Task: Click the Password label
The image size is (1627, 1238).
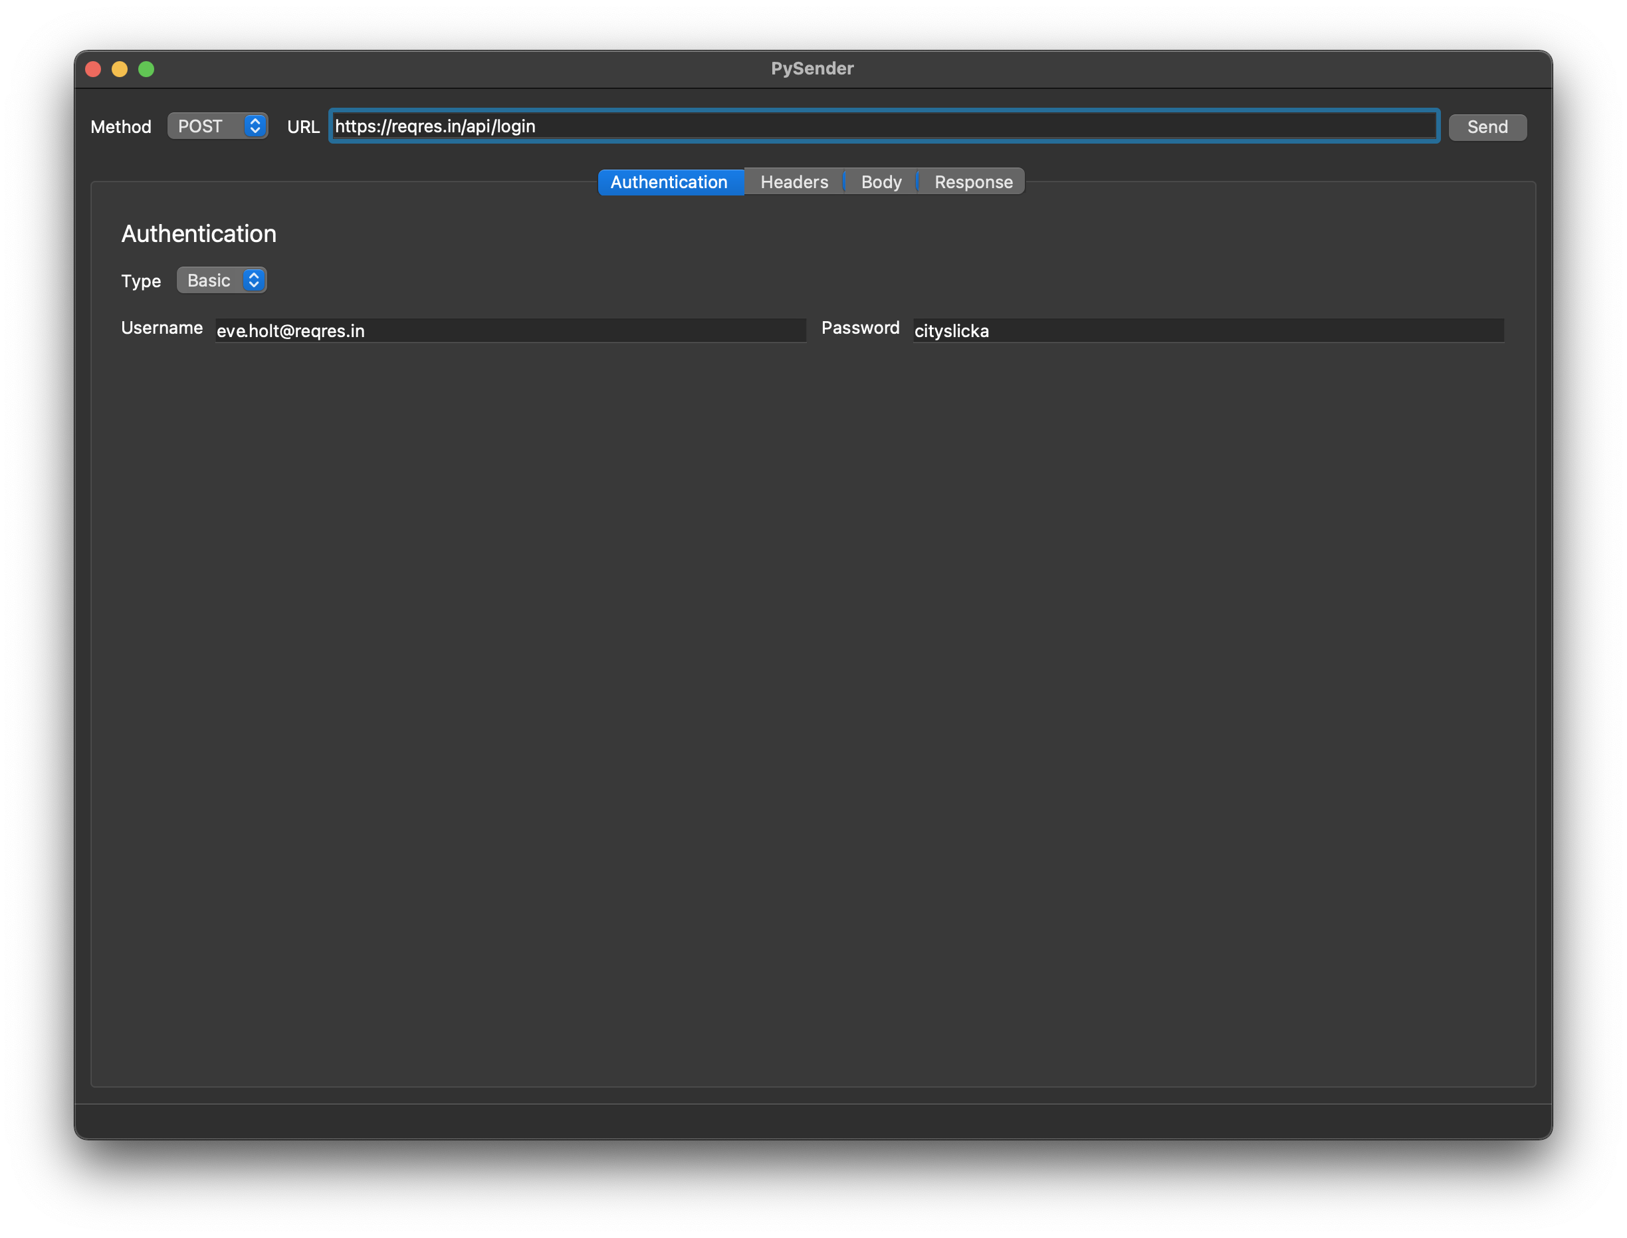Action: pos(859,328)
